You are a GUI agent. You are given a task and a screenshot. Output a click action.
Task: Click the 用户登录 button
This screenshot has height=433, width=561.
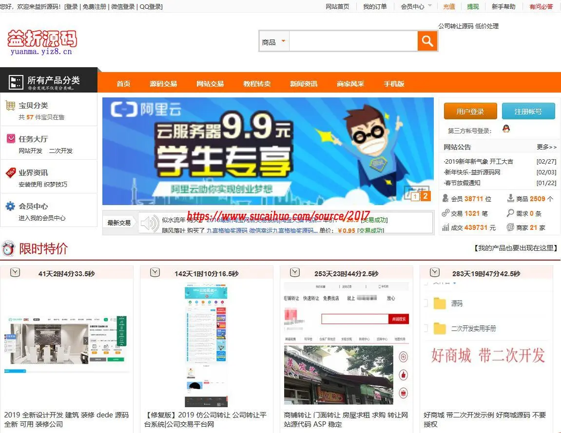(470, 111)
